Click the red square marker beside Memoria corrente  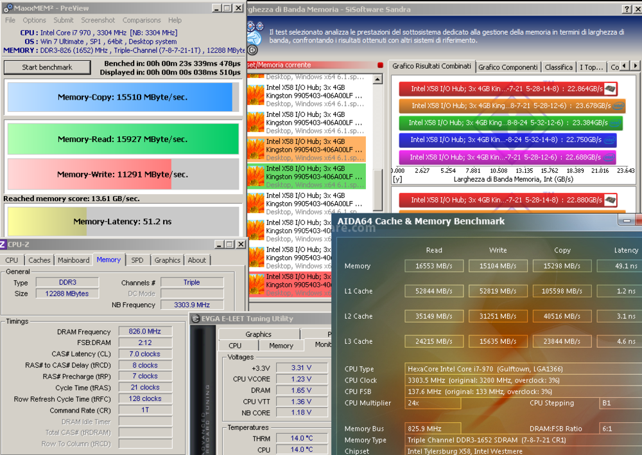point(380,65)
